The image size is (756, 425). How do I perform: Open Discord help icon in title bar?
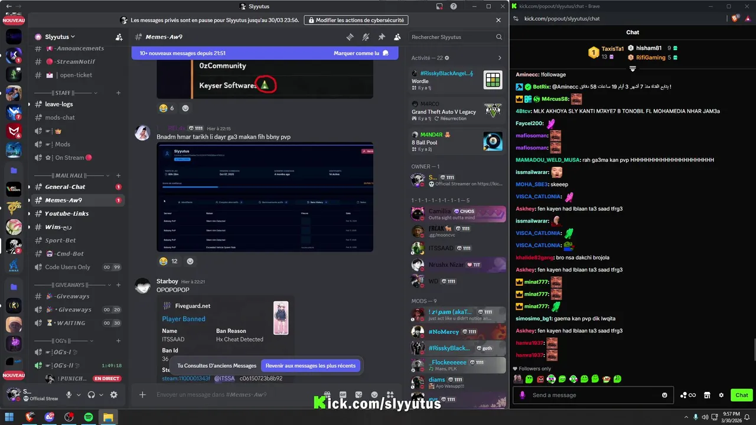(x=454, y=6)
